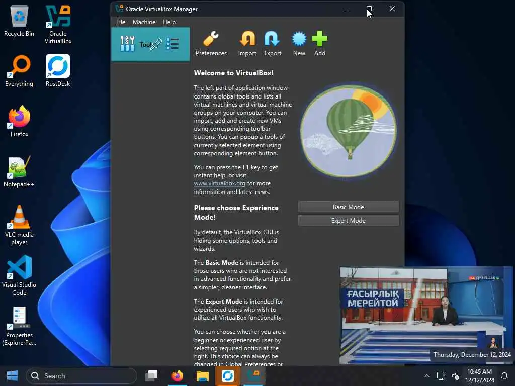Maximize the VirtualBox Manager window

coord(369,9)
